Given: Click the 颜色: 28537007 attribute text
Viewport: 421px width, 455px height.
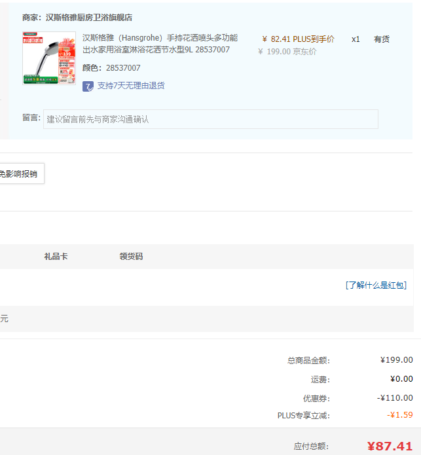Looking at the screenshot, I should click(x=111, y=68).
